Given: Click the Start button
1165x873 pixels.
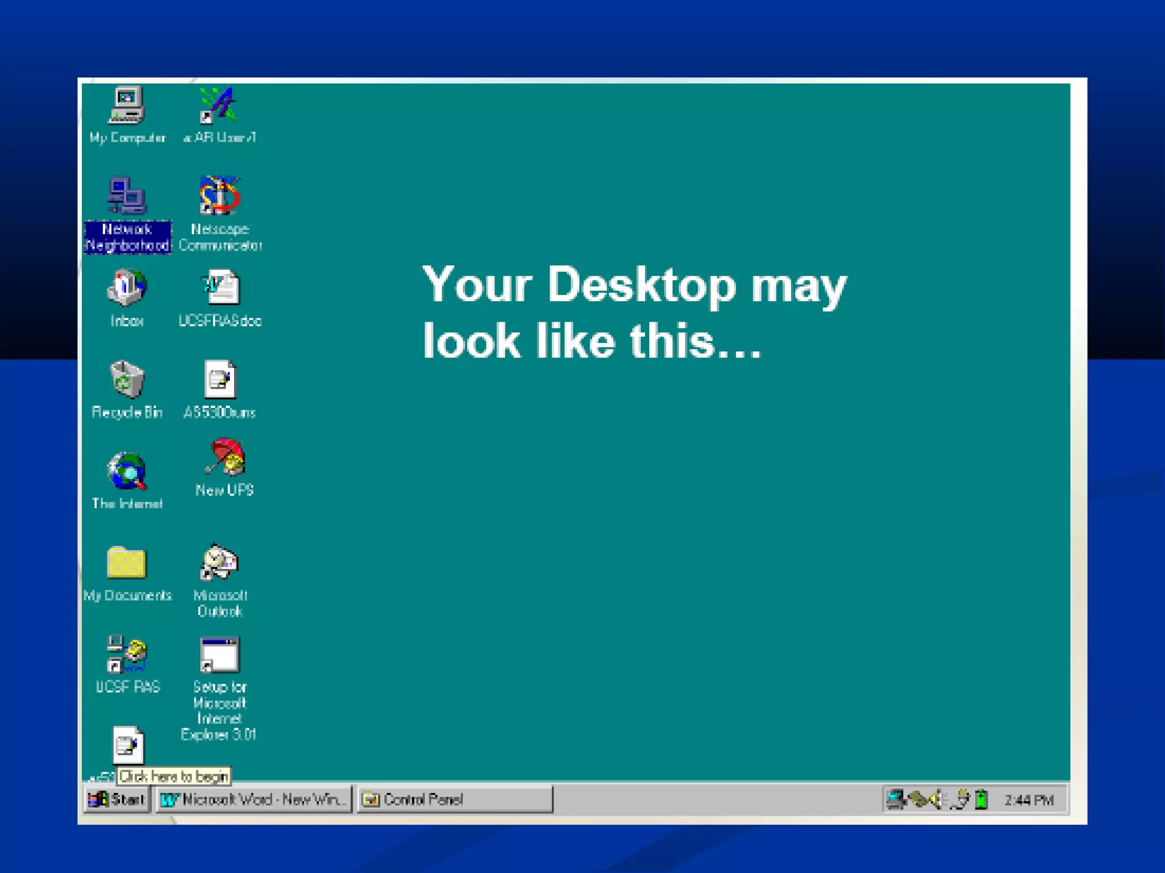Looking at the screenshot, I should point(117,800).
